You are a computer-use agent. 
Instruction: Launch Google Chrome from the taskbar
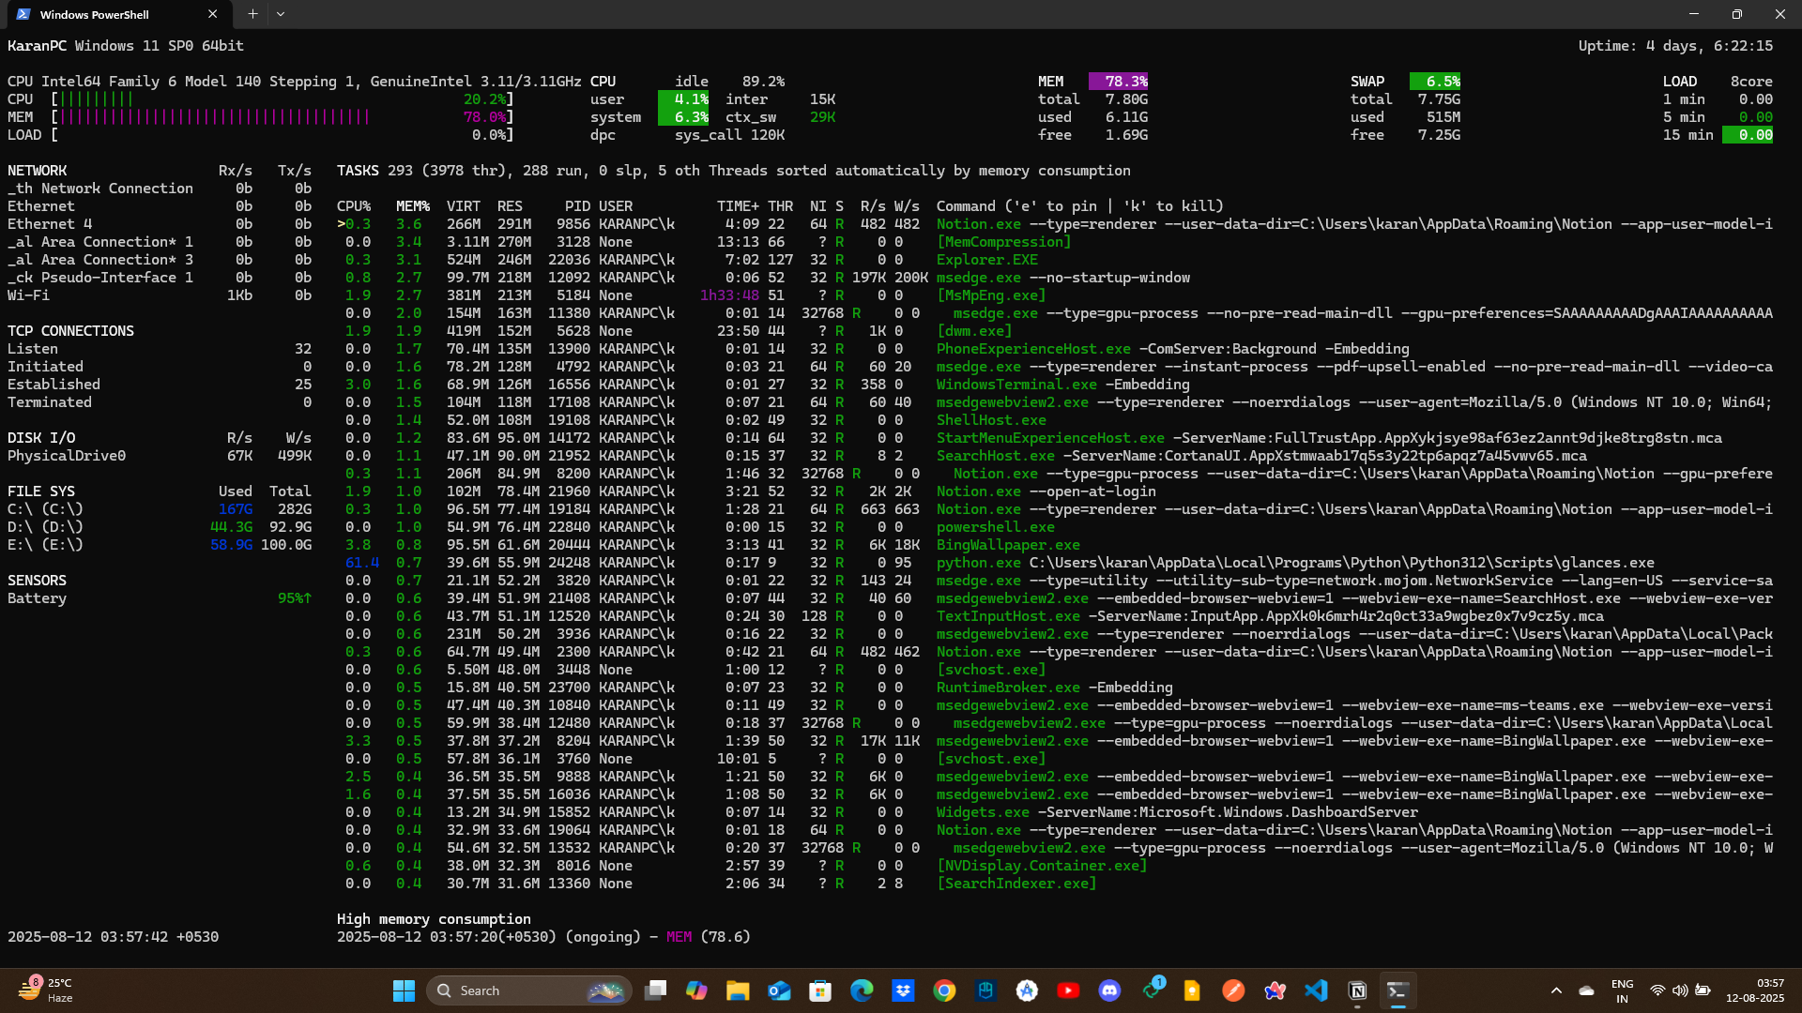click(x=944, y=990)
